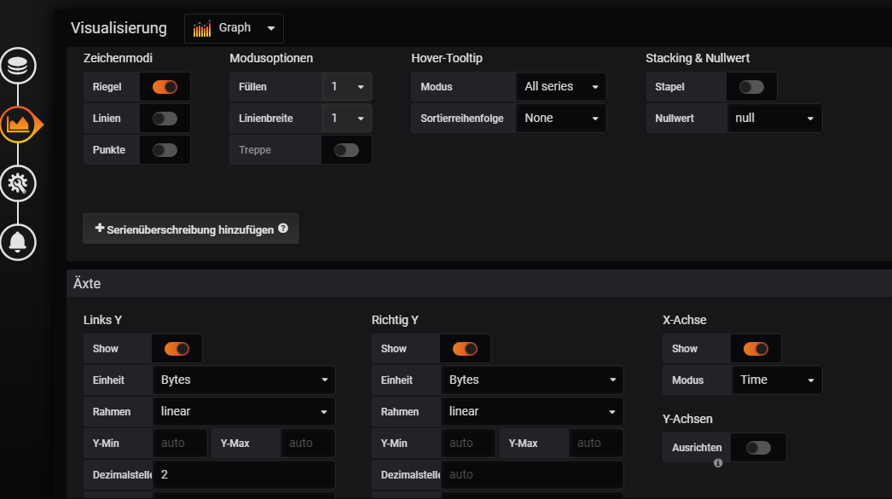Open the Queries database sidebar icon

(18, 66)
